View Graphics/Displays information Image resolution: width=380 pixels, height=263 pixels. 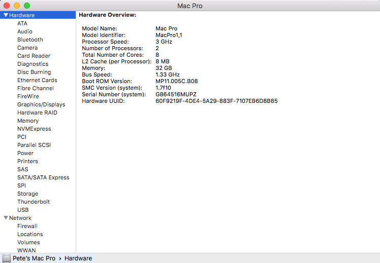tap(41, 104)
